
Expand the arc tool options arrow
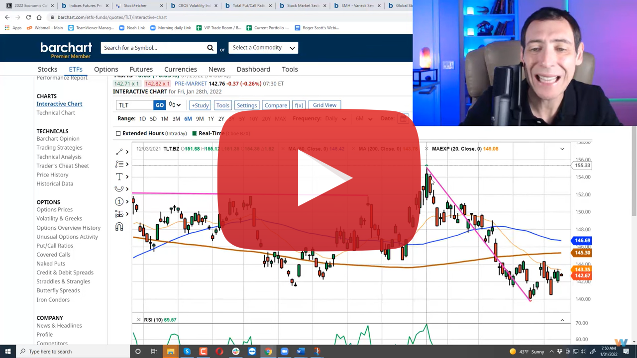point(127,189)
